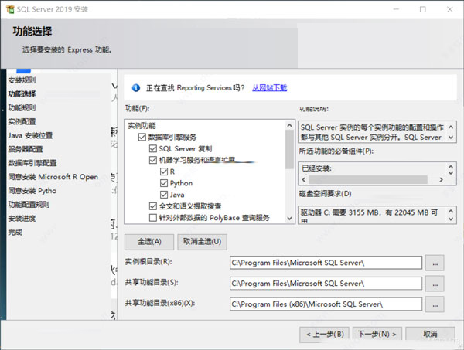Screen dimensions: 464x350
Task: Toggle 机器学习服务和语言扩展 checkbox
Action: (x=153, y=160)
